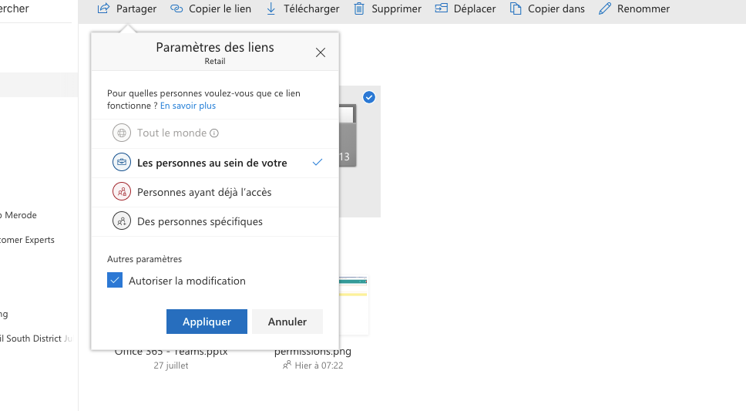The width and height of the screenshot is (746, 411).
Task: Click the search box at top left
Action: (35, 9)
